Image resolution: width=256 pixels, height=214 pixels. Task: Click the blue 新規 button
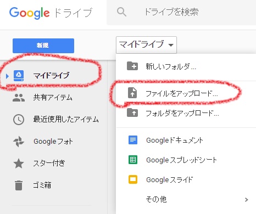(43, 46)
